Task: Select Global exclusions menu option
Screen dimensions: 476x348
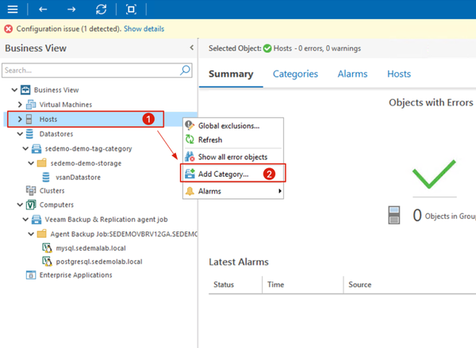Action: [228, 125]
